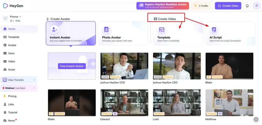
Task: Click the notification bell icon
Action: (247, 6)
